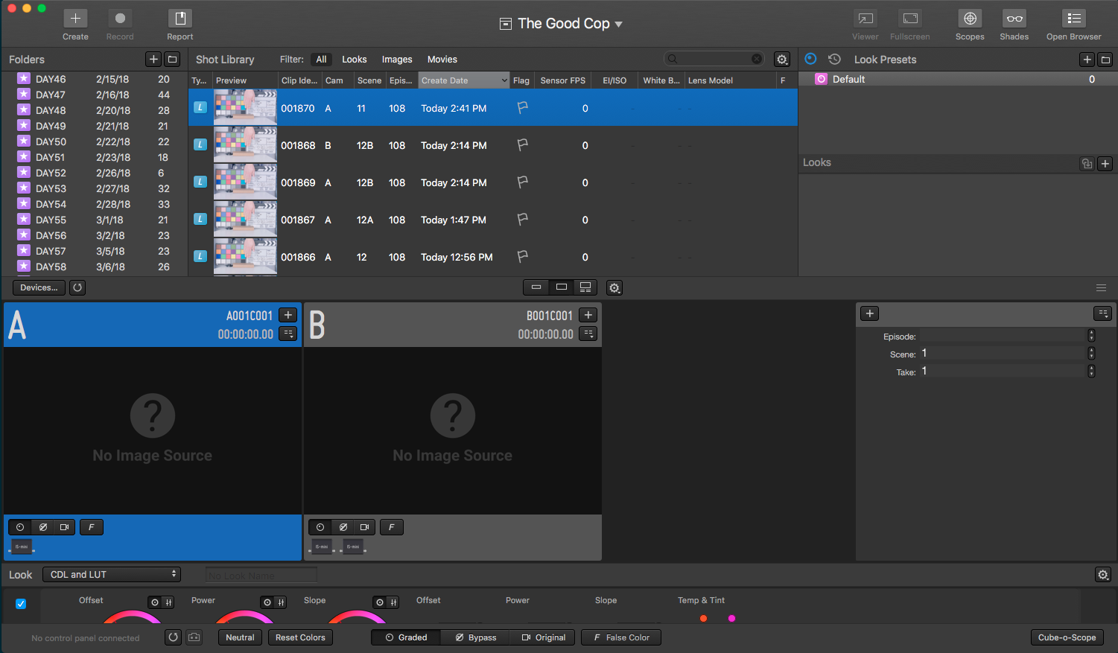Open the CDL and LUT dropdown

pyautogui.click(x=112, y=575)
